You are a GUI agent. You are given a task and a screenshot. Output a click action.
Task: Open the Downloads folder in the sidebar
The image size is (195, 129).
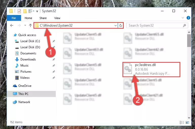(28, 59)
